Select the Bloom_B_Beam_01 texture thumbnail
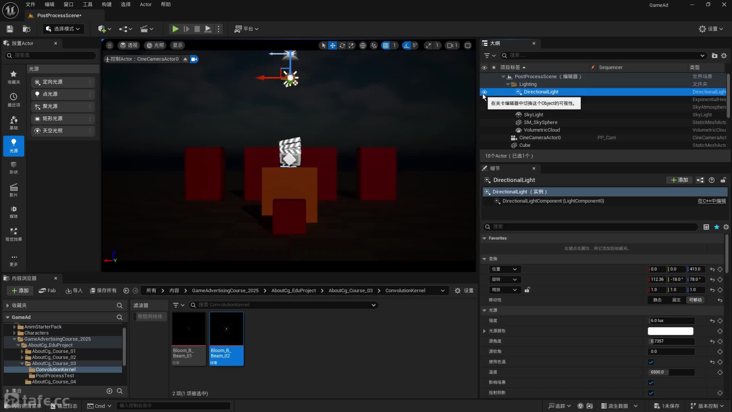This screenshot has width=732, height=412. (x=189, y=329)
